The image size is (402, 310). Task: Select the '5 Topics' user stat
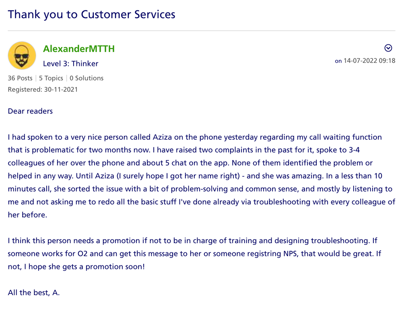tap(51, 78)
